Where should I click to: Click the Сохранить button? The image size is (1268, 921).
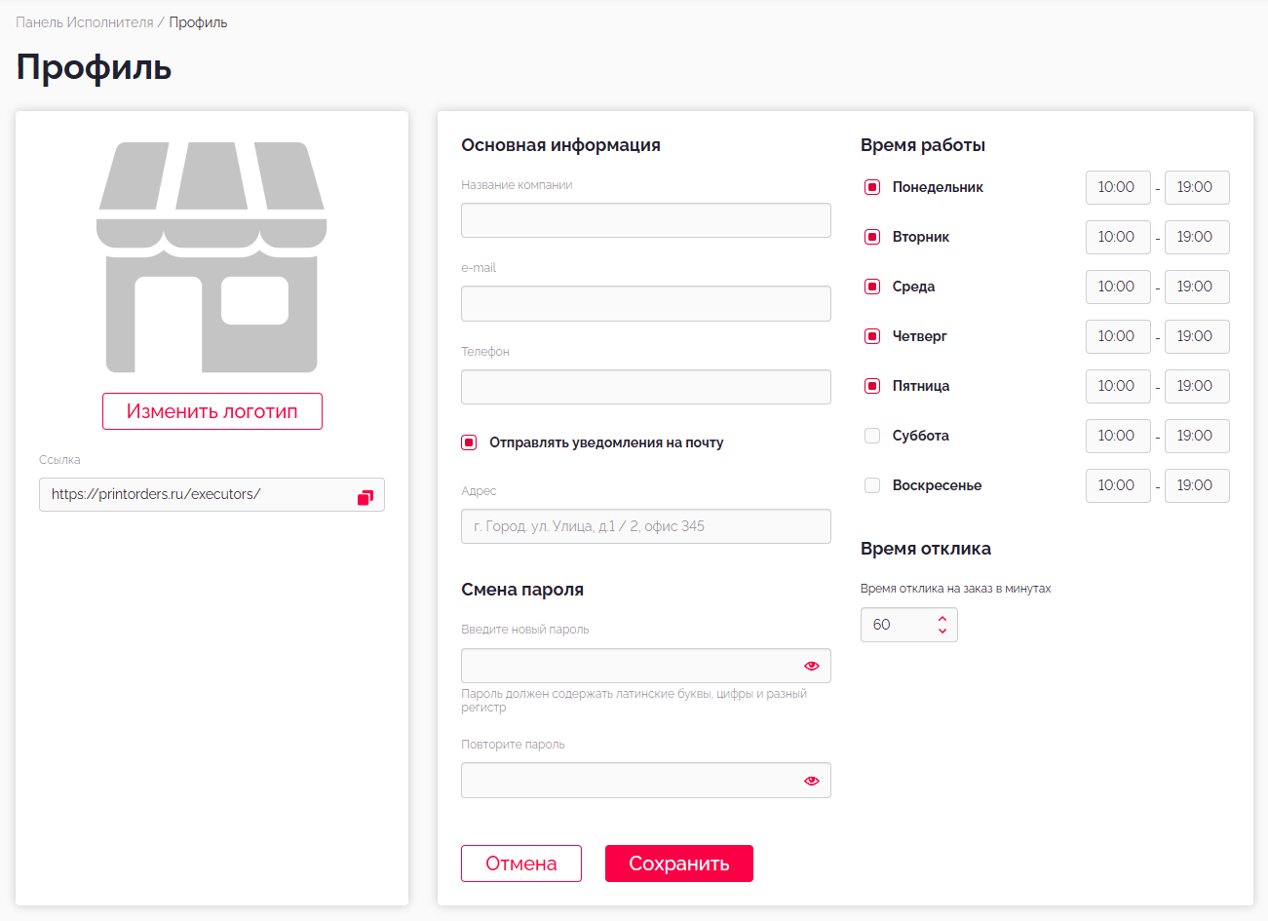pos(678,863)
